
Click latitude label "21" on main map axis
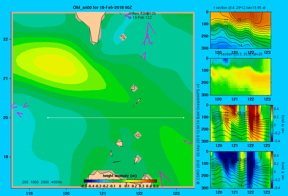(x=6, y=78)
